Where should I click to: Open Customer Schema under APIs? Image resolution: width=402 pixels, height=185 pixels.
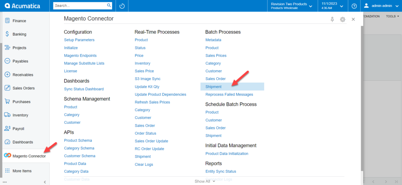tap(79, 156)
